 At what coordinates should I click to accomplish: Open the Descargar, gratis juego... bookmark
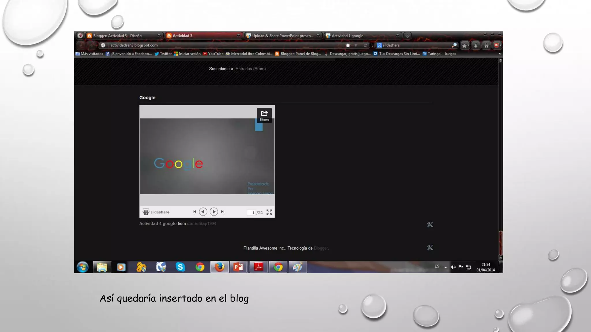(347, 54)
